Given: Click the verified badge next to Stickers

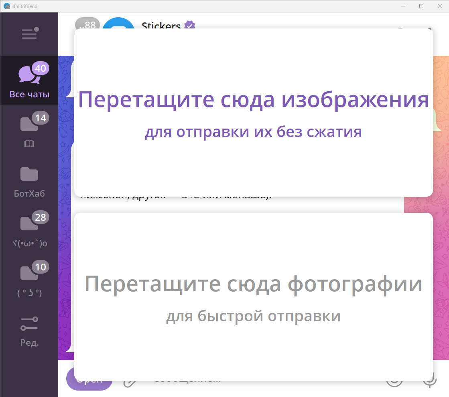Looking at the screenshot, I should [x=189, y=25].
